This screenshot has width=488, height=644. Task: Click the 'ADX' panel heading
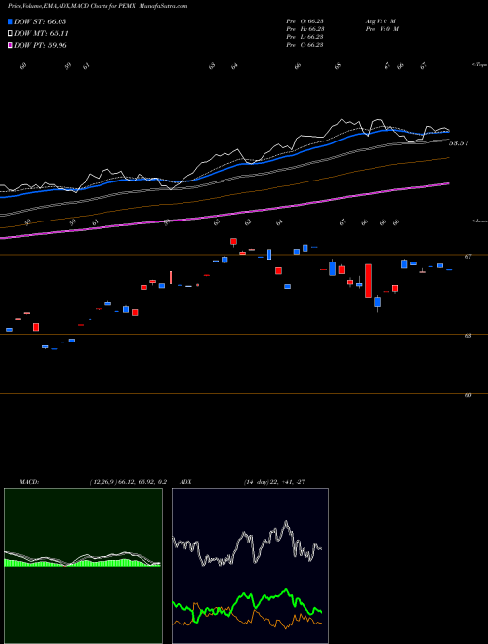(185, 482)
